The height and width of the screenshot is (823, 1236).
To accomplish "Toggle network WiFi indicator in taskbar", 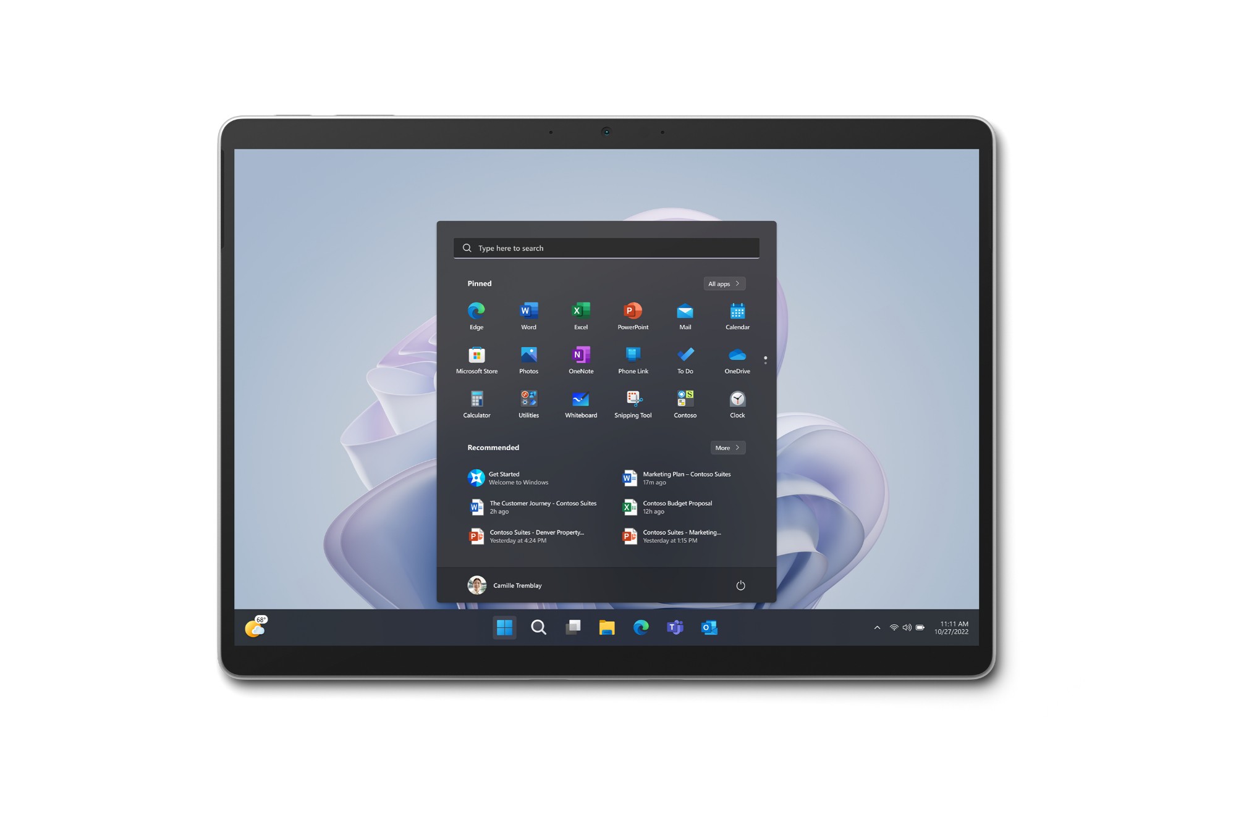I will 897,627.
